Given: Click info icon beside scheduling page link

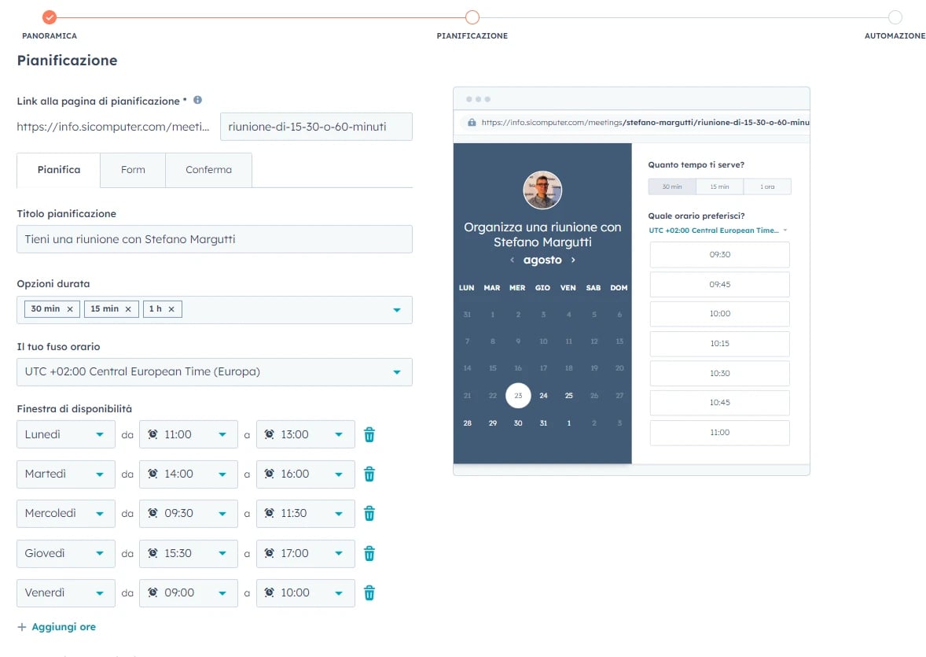Looking at the screenshot, I should pos(197,100).
